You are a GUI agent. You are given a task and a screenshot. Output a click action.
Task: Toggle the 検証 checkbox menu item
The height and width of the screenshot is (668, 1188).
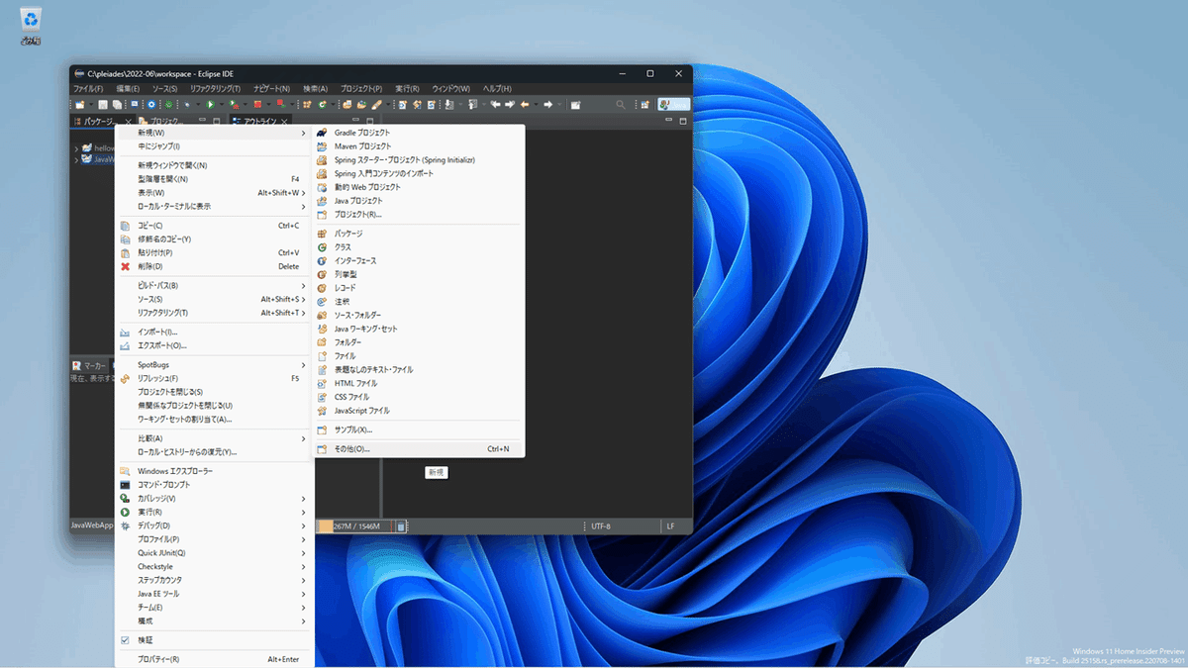coord(213,640)
